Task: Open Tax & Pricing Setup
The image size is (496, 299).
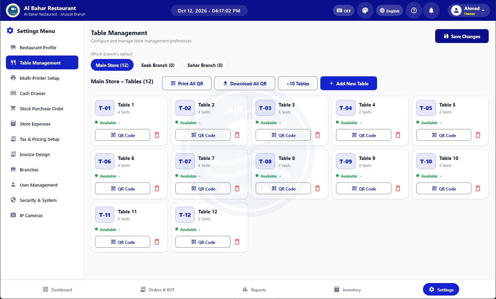Action: tap(42, 139)
